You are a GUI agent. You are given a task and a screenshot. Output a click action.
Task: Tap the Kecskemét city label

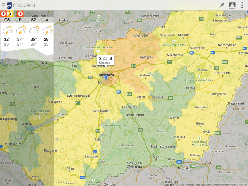(x=136, y=115)
